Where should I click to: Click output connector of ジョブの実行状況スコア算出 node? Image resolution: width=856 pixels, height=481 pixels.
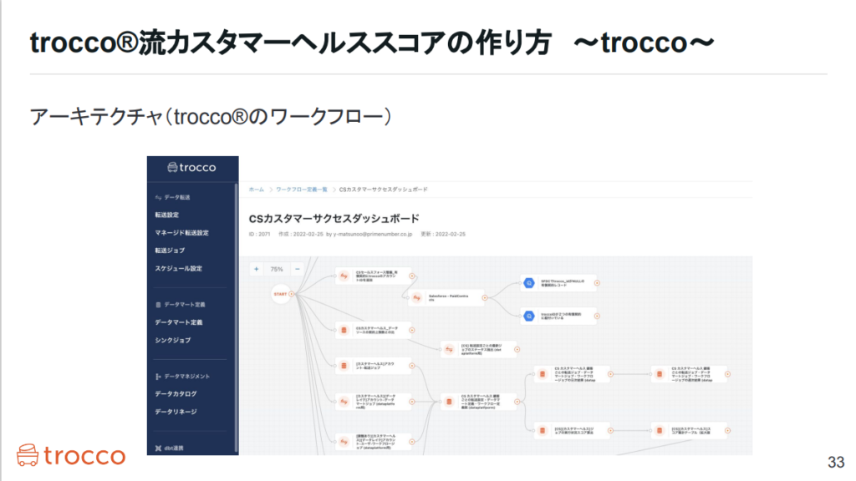(x=610, y=430)
